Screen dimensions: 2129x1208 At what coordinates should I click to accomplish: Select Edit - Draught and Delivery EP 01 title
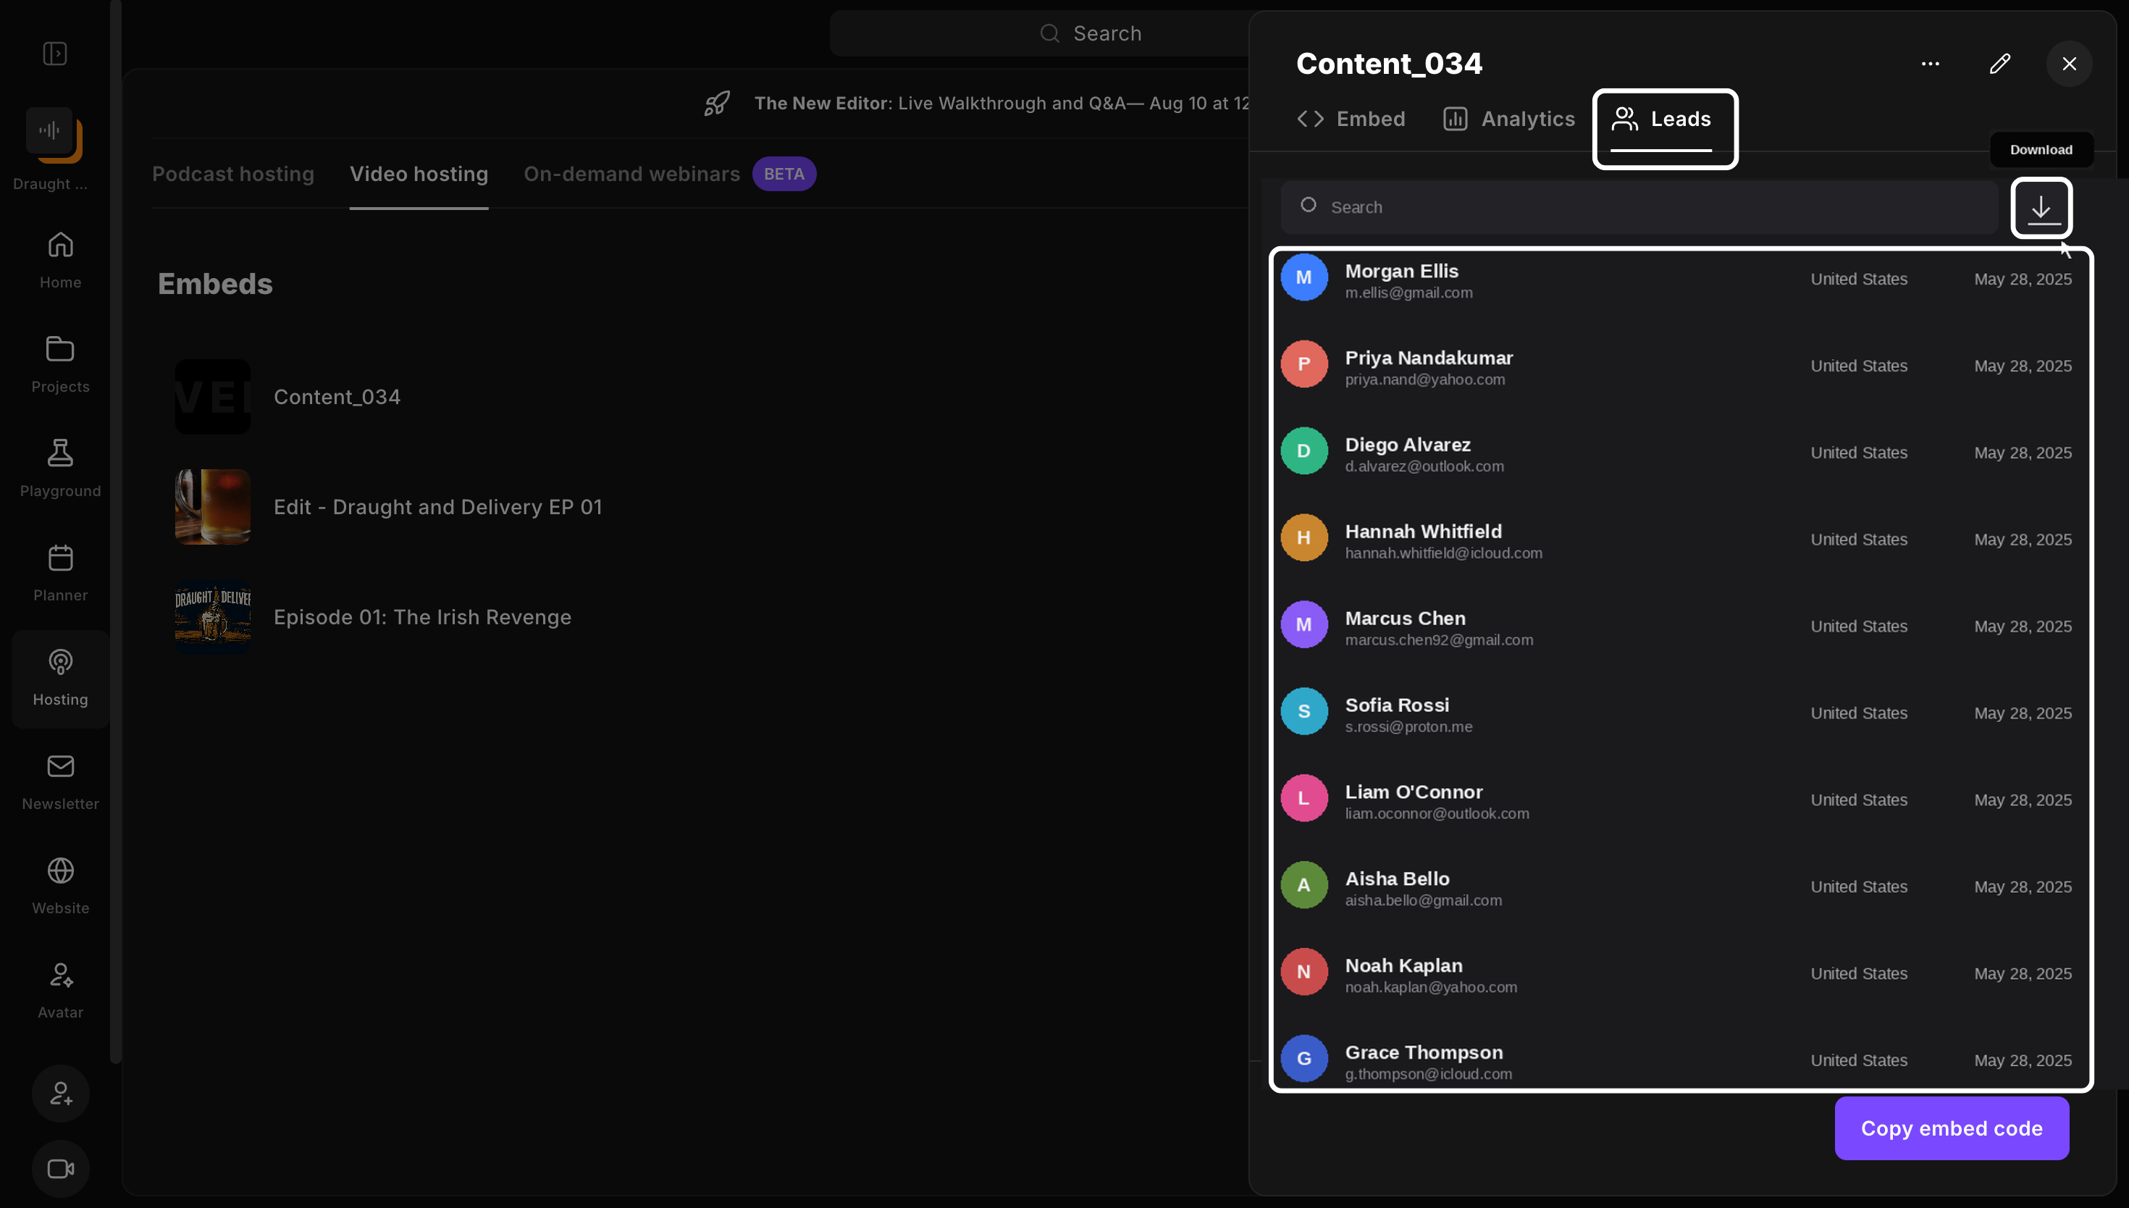(x=438, y=508)
